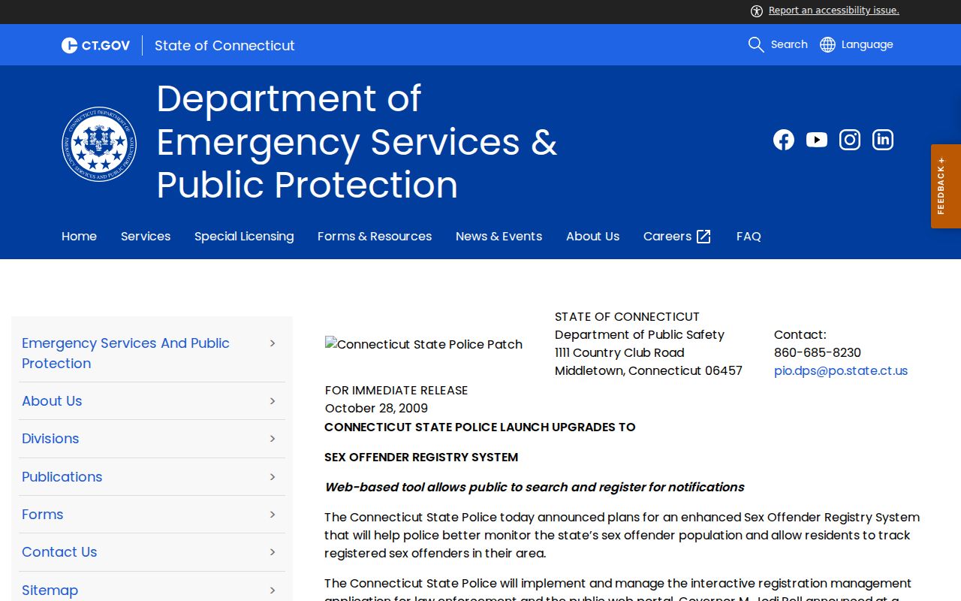Click the search magnifier icon

click(756, 44)
